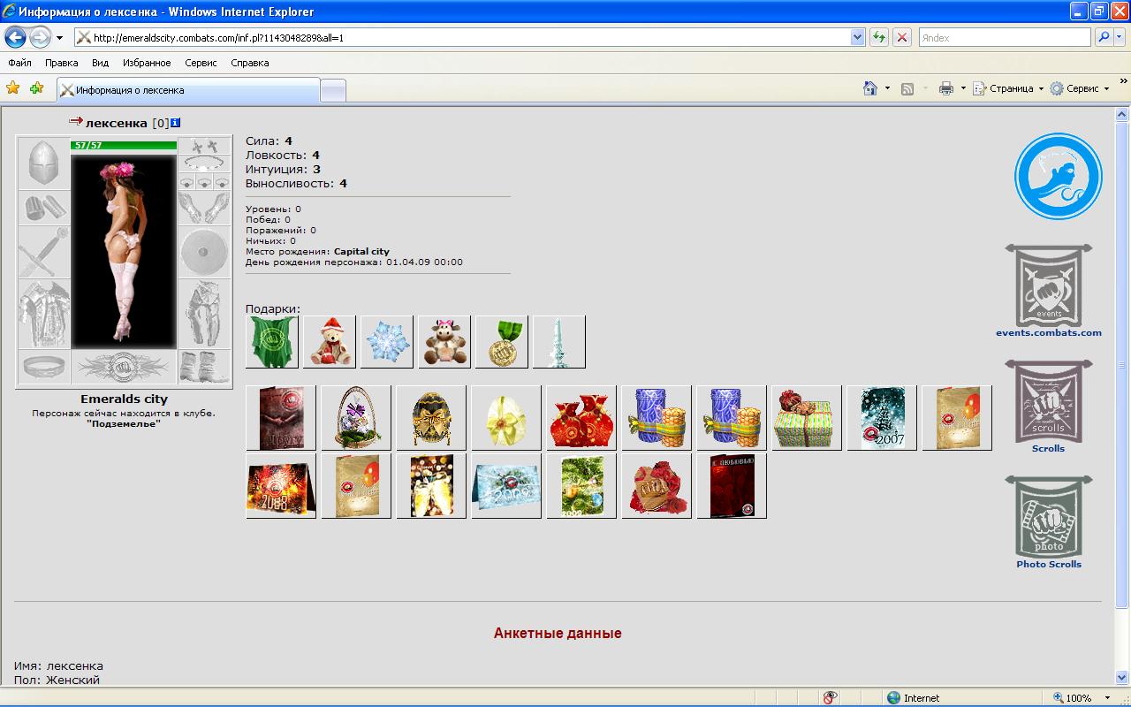Click the Favorites star icon
Screen dimensions: 1131x707
point(13,88)
